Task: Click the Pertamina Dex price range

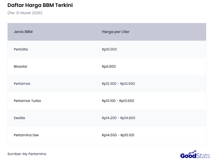Action: (118, 135)
